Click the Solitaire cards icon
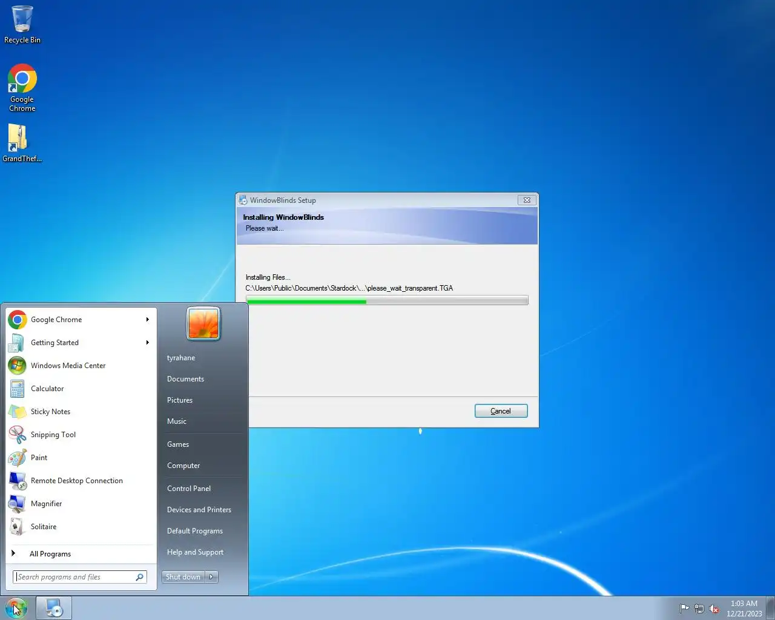This screenshot has width=775, height=620. tap(18, 527)
